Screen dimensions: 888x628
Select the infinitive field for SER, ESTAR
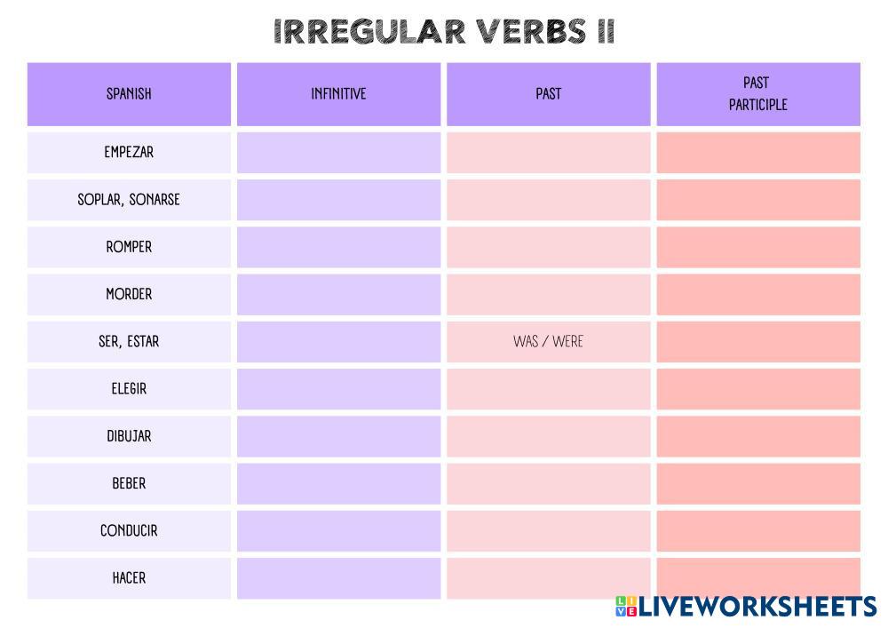coord(338,341)
